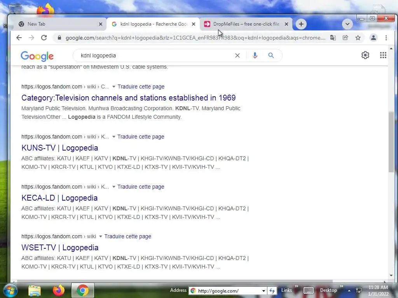Select the kdnl logopedia Google search tab

(153, 24)
